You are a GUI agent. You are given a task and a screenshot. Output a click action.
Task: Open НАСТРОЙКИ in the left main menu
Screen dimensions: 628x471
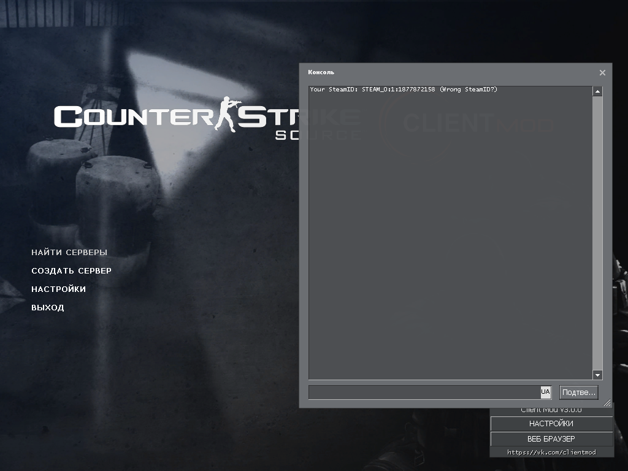[58, 289]
